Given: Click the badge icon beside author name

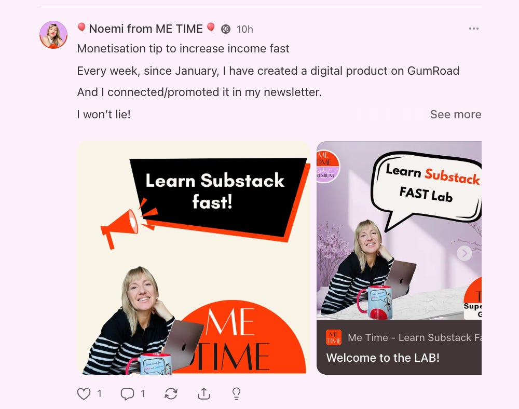Looking at the screenshot, I should (226, 29).
